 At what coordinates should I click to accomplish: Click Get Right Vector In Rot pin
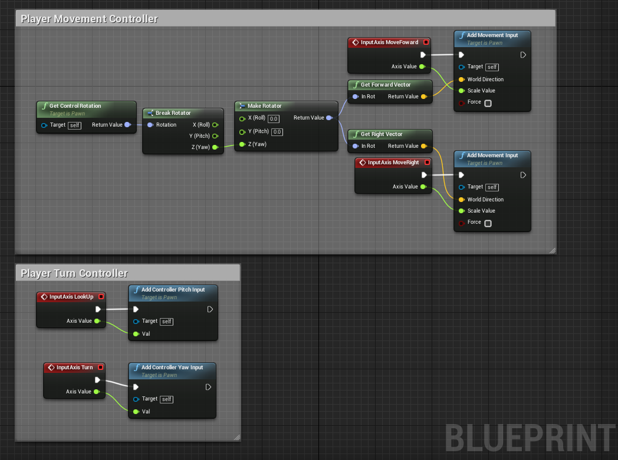356,146
